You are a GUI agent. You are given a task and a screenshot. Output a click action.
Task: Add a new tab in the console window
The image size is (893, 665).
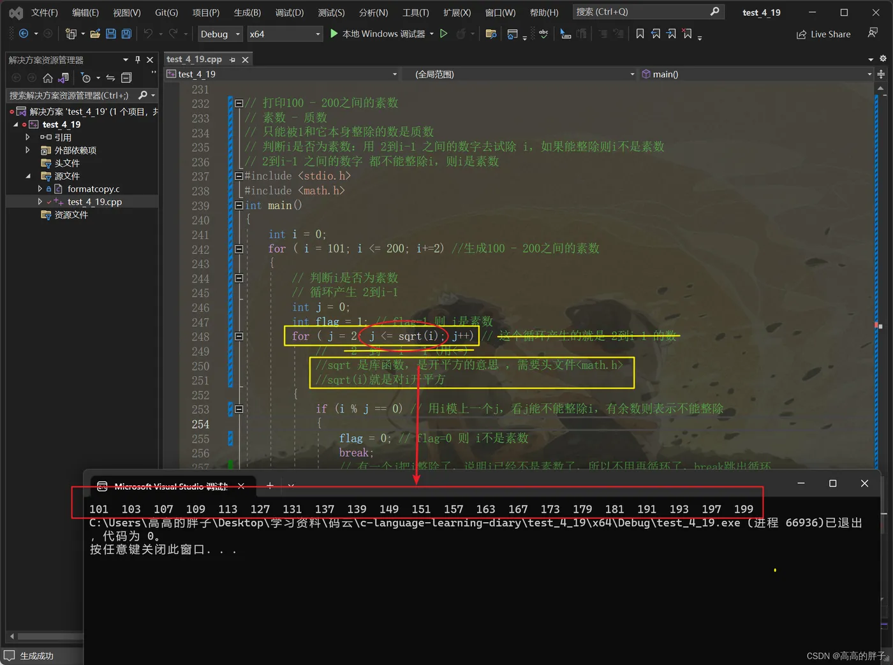(x=270, y=486)
